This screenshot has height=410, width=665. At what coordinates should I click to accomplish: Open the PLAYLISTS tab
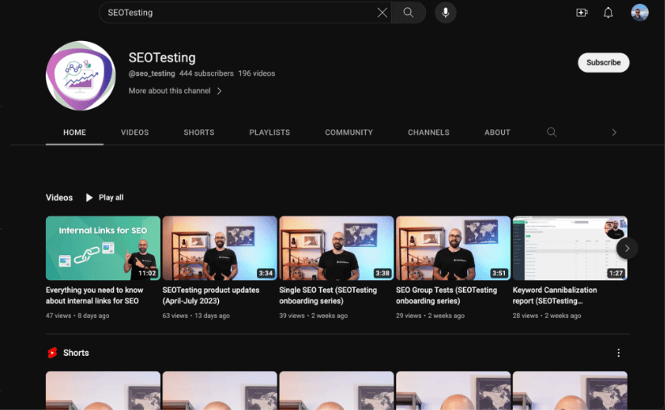tap(269, 132)
